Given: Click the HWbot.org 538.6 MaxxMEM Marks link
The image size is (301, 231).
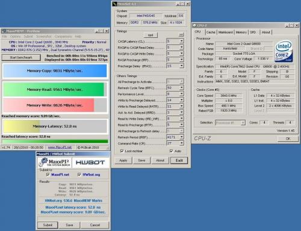Looking at the screenshot, I should tap(73, 200).
